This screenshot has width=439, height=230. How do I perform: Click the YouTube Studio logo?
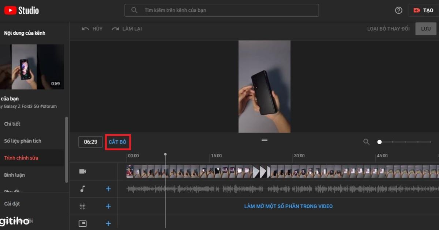(x=22, y=10)
